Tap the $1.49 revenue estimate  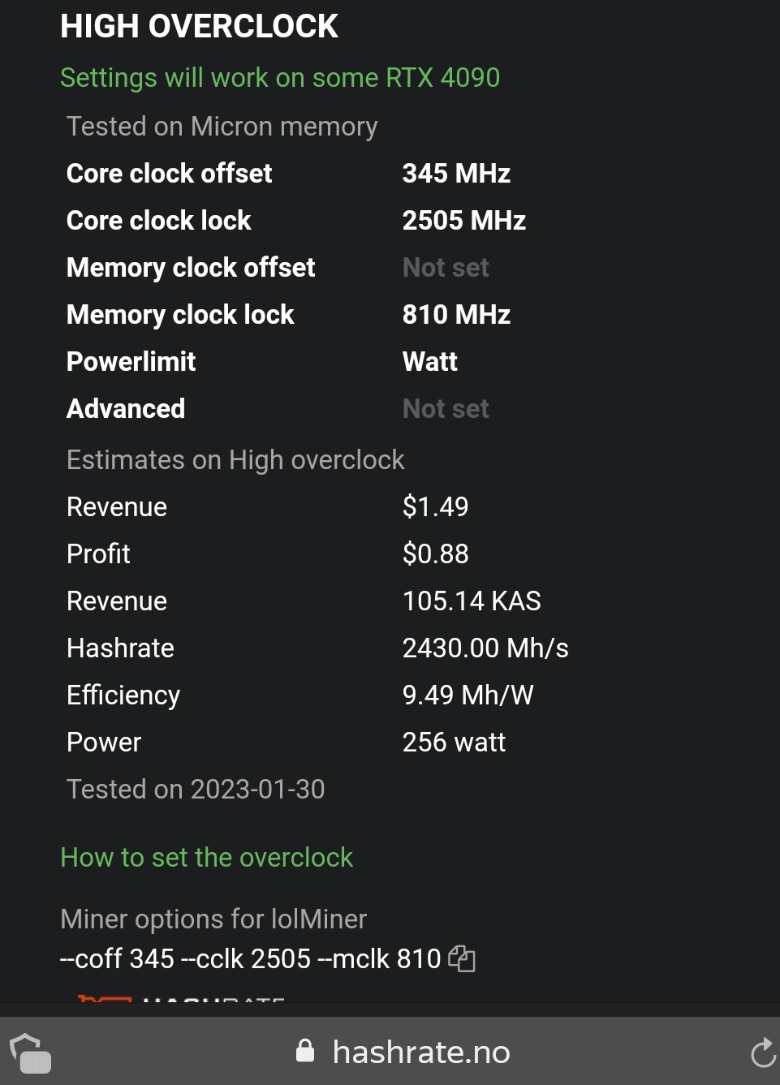(436, 507)
